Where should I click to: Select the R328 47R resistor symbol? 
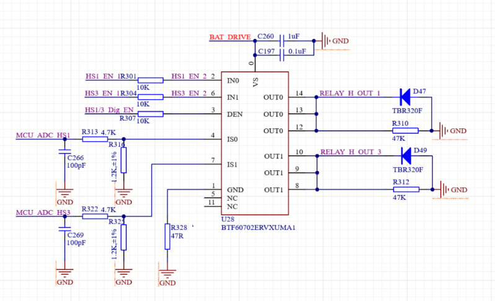(167, 237)
